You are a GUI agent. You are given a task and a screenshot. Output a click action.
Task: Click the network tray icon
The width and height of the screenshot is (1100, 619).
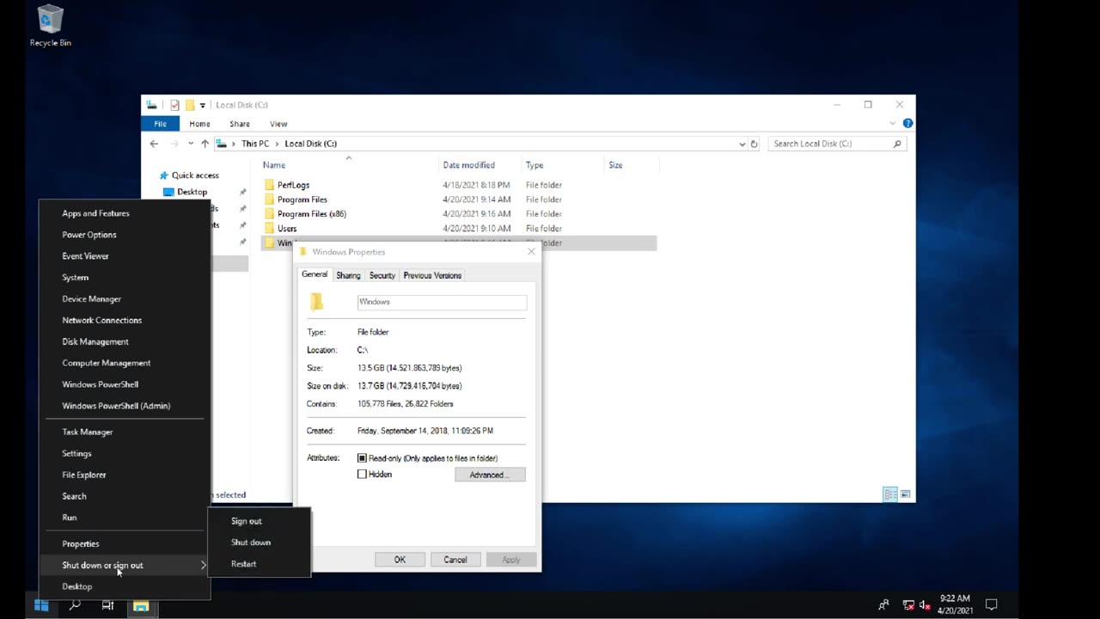tap(908, 604)
